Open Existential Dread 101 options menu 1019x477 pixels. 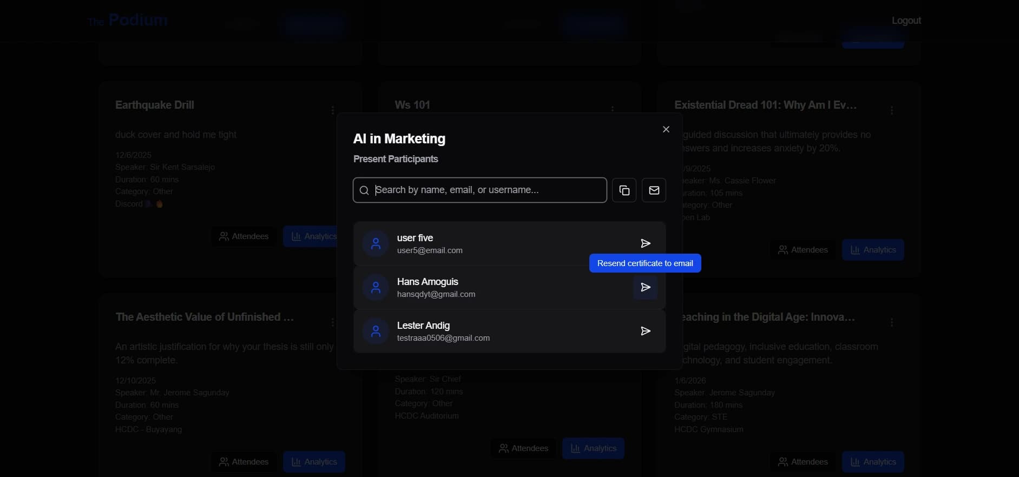click(892, 110)
